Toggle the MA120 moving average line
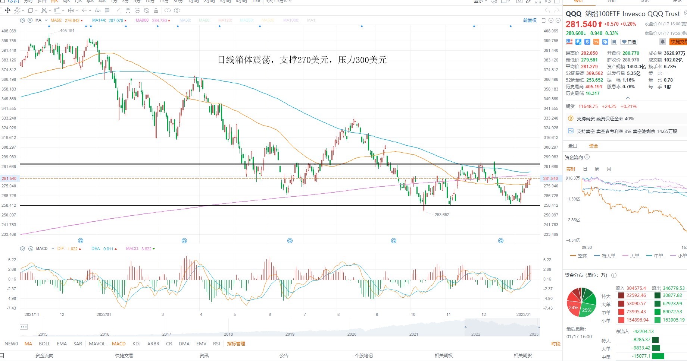 pos(225,20)
